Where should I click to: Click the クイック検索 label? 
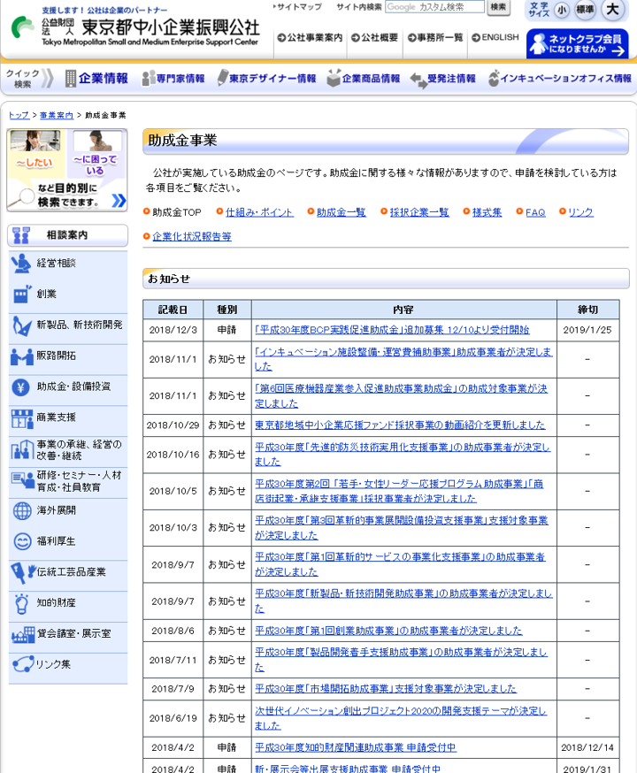[x=23, y=79]
